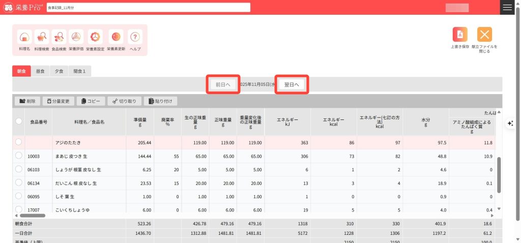Open the hamburger menu at top right
This screenshot has width=521, height=243.
[507, 7]
